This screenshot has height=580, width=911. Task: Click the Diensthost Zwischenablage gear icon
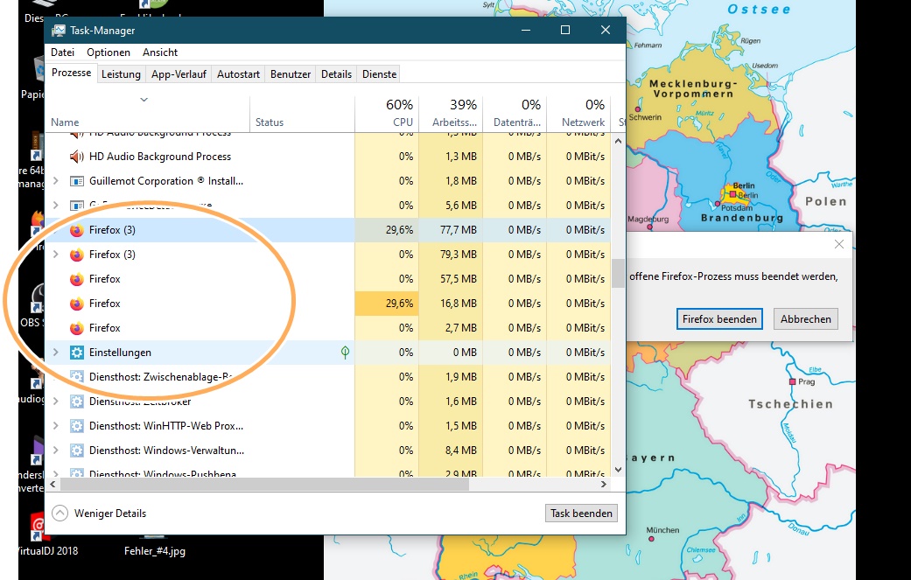point(77,377)
